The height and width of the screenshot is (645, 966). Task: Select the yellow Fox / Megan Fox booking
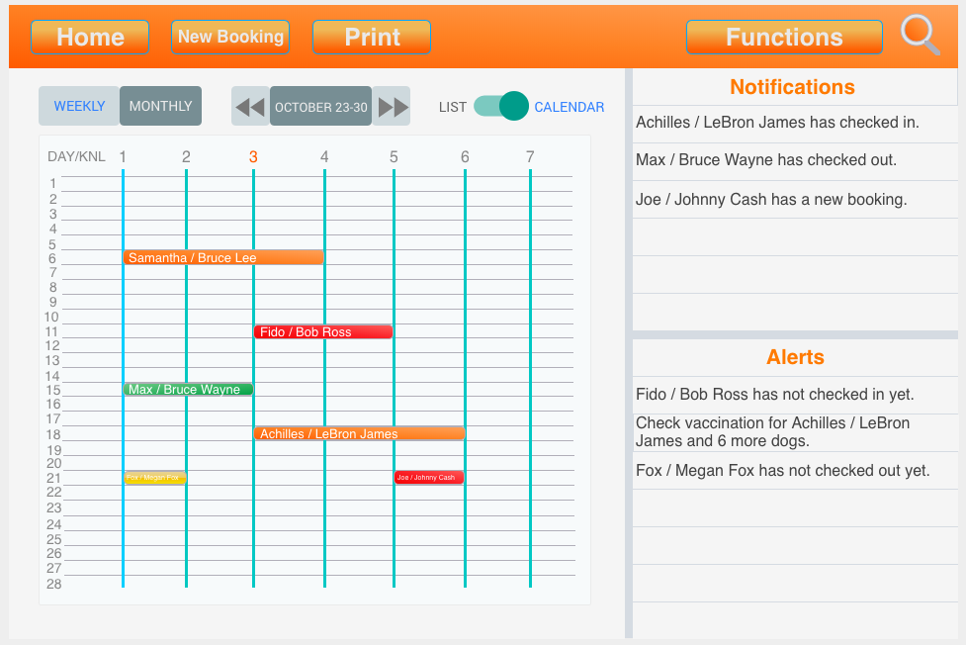(154, 478)
